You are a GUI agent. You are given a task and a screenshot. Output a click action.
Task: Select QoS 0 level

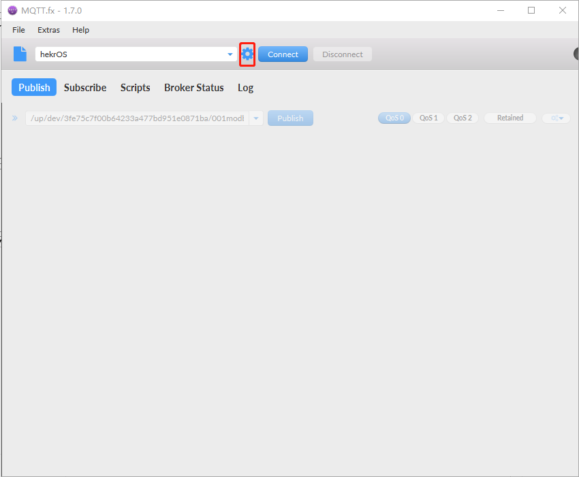[x=394, y=118]
